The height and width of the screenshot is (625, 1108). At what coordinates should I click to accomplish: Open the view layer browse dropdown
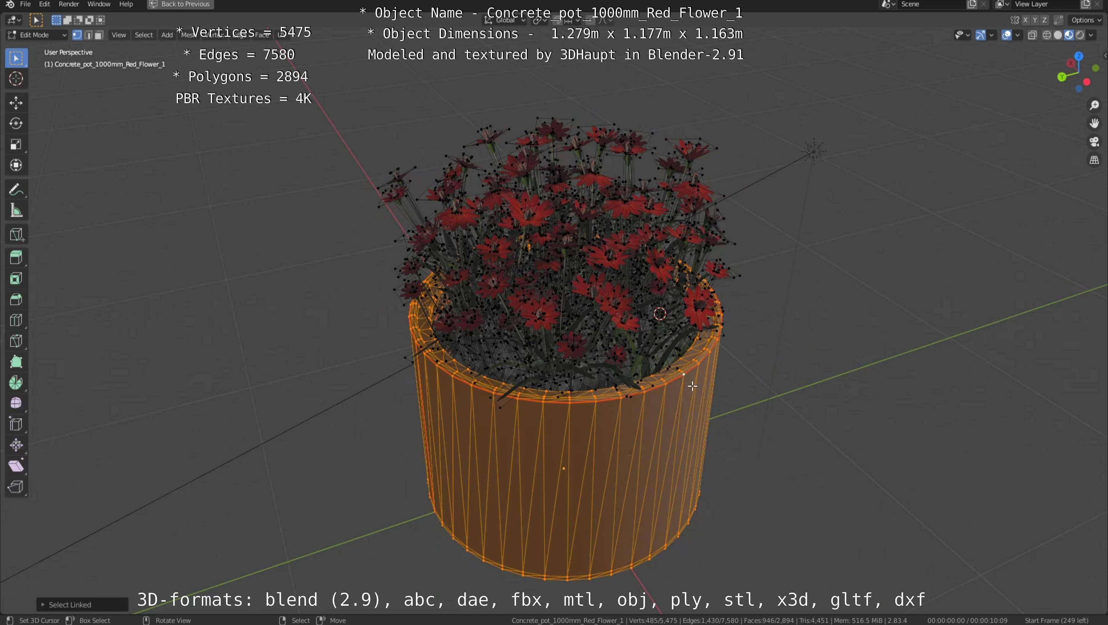[1003, 4]
